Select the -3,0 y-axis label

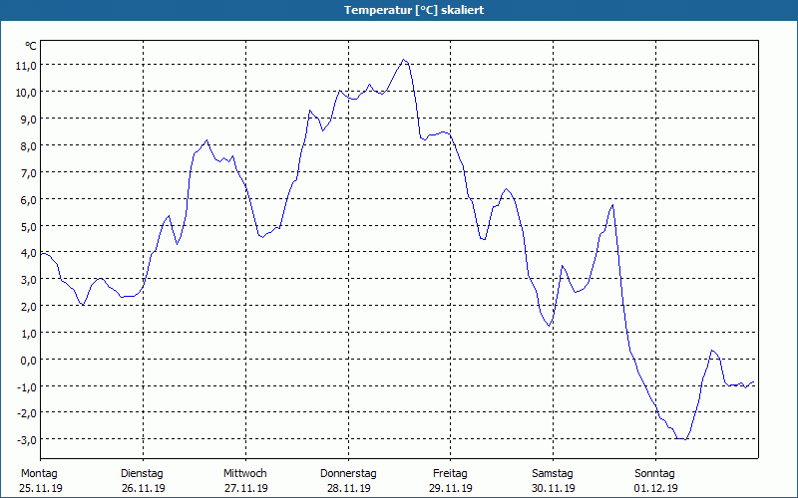point(27,440)
